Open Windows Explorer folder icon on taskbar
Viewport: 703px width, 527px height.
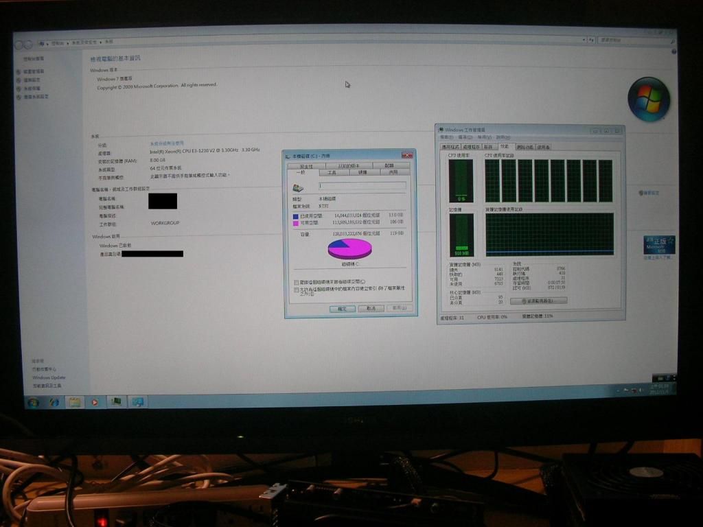[74, 402]
